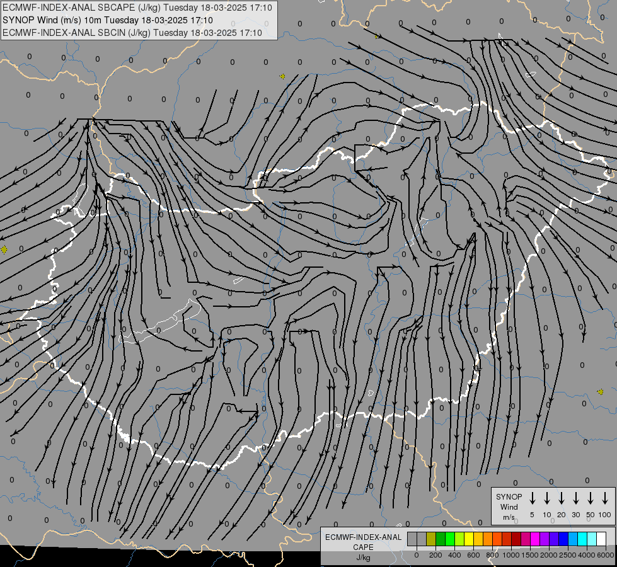Select the bright green CAPE swatch
Screen dimensions: 617x567
tap(450, 539)
